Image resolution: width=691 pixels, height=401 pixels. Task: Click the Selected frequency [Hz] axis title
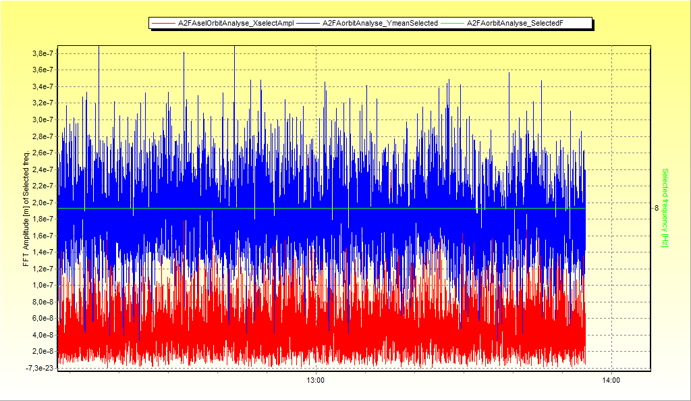pos(665,208)
